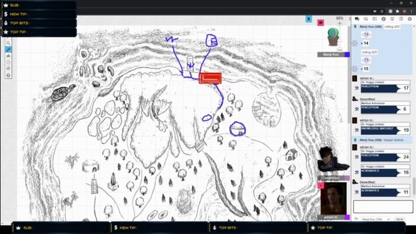Click Manji Kuu's cactus avatar
The height and width of the screenshot is (234, 416).
click(333, 37)
